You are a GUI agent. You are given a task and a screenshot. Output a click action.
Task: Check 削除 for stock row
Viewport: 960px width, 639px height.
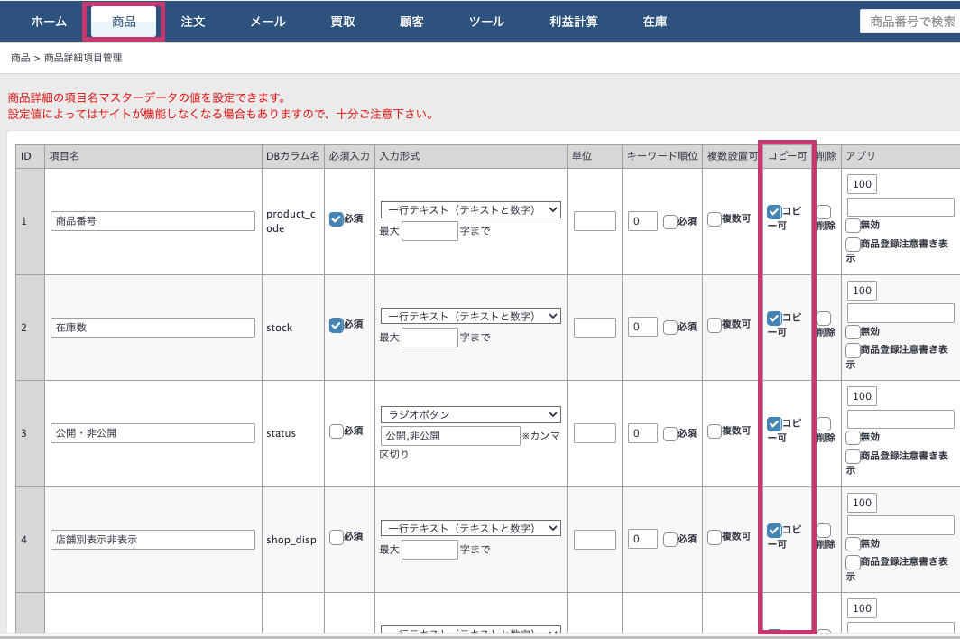824,318
